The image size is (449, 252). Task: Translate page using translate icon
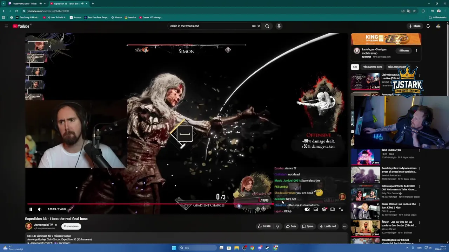tap(408, 11)
